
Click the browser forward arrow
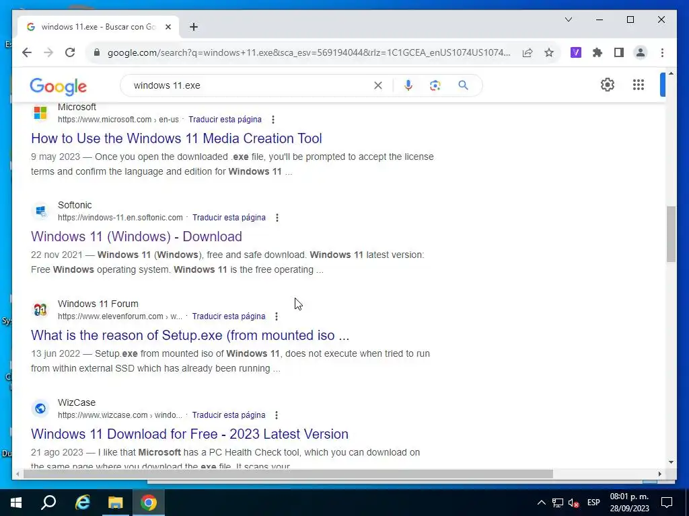(x=48, y=52)
